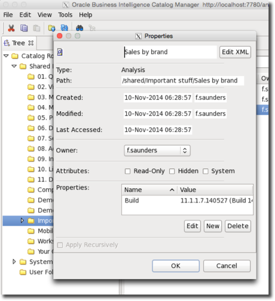Viewport: 275px width, 301px height.
Task: Expand the highlighted Important stuff folder
Action: (x=22, y=220)
